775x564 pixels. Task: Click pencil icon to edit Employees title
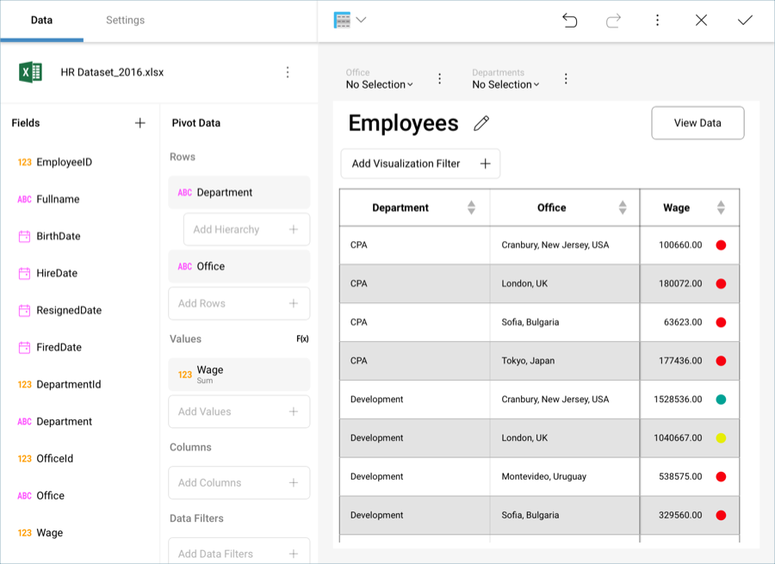pyautogui.click(x=481, y=123)
